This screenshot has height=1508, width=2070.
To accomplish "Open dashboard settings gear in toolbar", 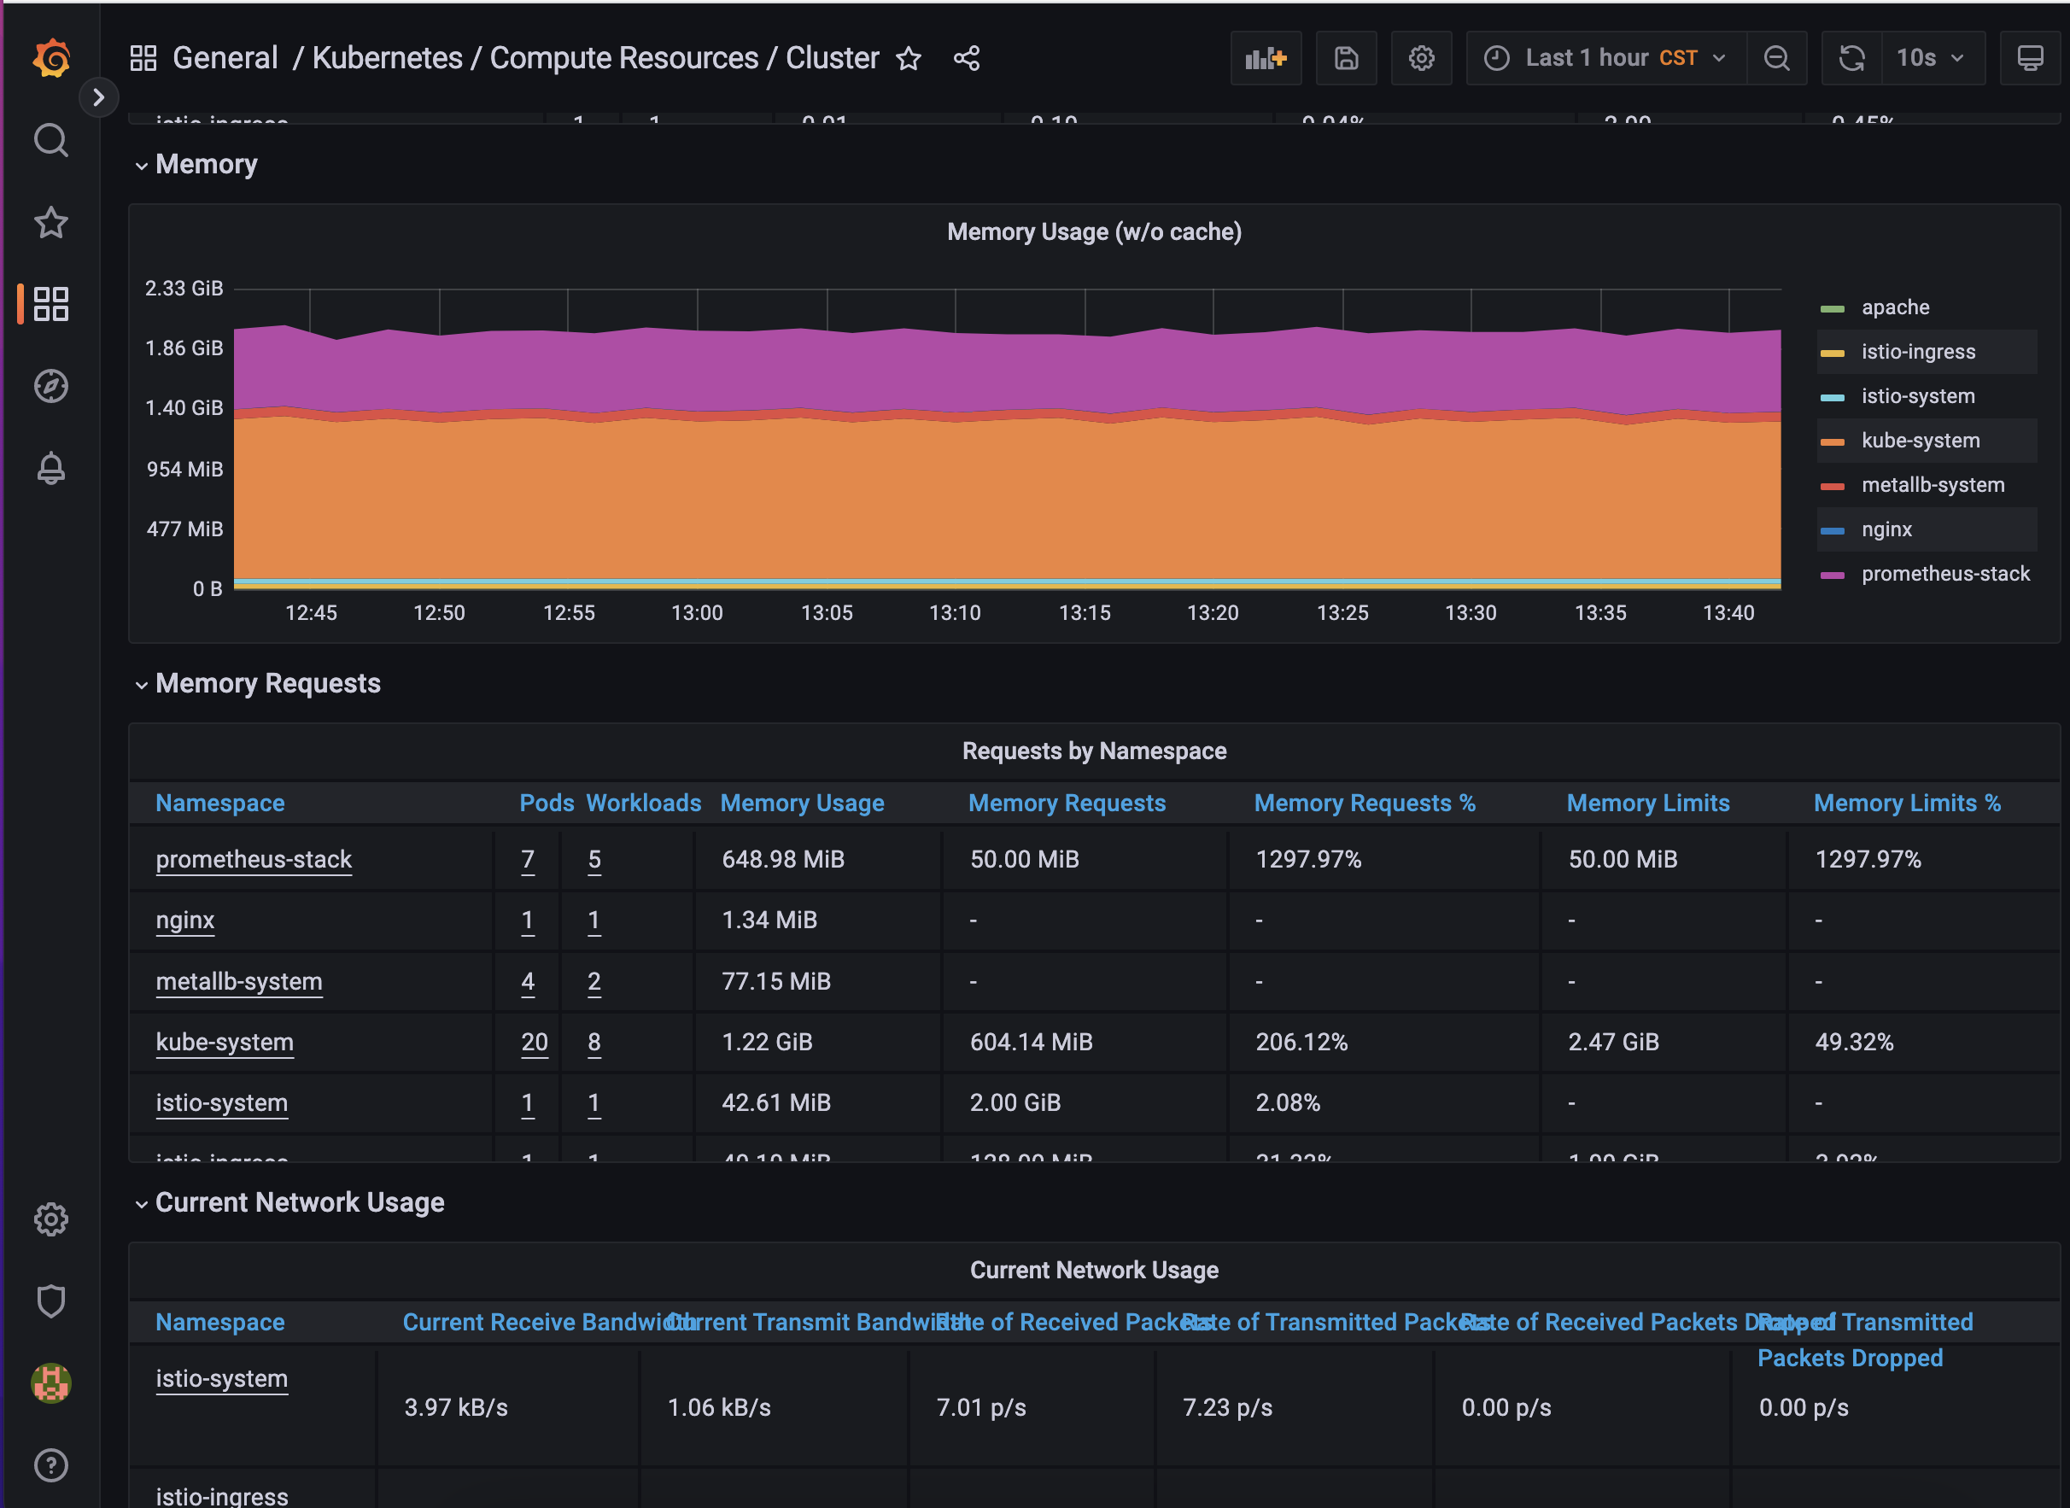I will [x=1420, y=58].
